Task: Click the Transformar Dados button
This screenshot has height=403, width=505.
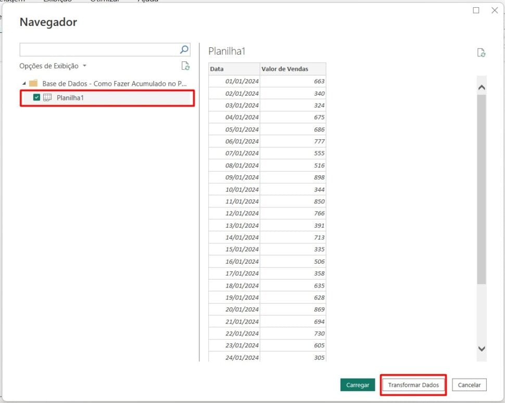Action: pyautogui.click(x=413, y=385)
